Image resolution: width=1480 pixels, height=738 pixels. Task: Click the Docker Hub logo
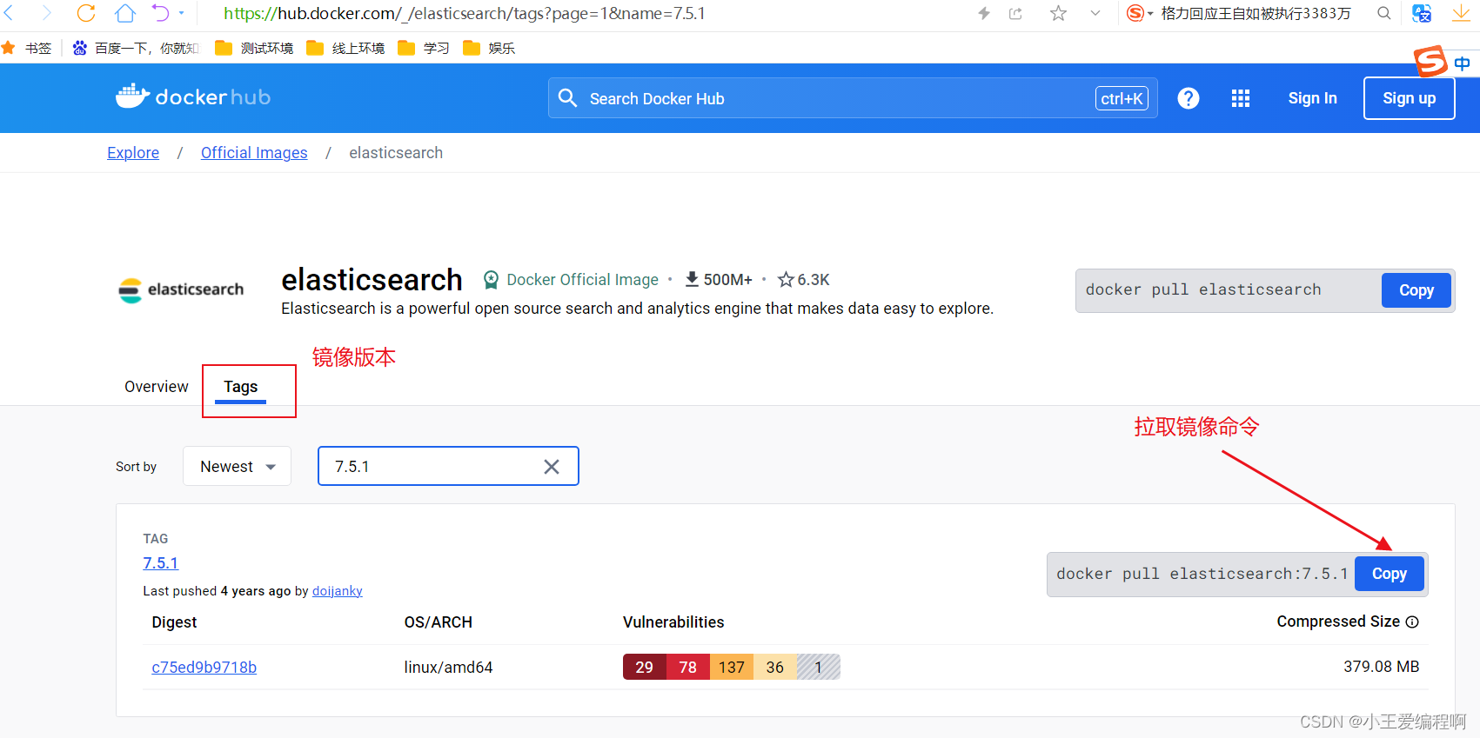point(193,96)
